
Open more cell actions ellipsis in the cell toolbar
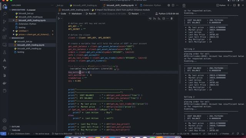168,19
